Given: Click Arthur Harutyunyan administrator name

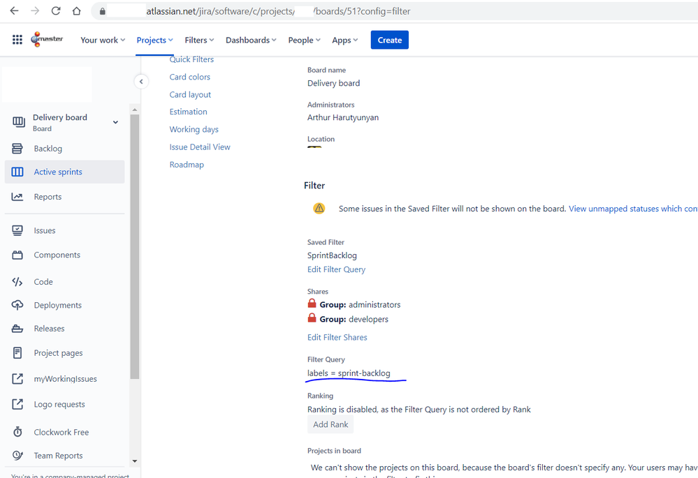Looking at the screenshot, I should [x=343, y=117].
